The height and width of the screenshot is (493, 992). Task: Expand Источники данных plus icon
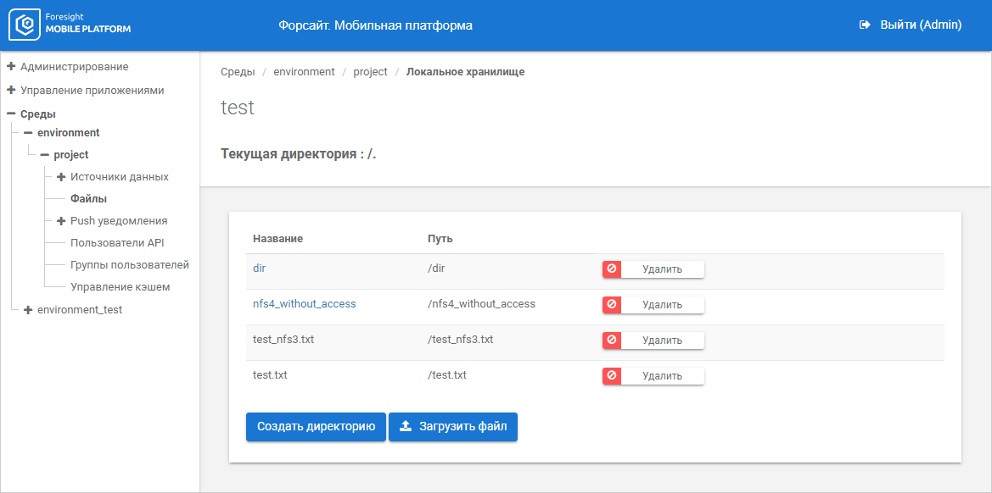(x=61, y=177)
